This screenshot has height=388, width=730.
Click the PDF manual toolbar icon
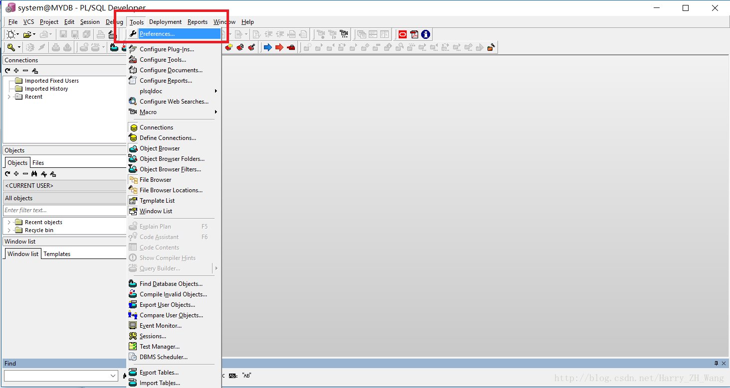(414, 34)
